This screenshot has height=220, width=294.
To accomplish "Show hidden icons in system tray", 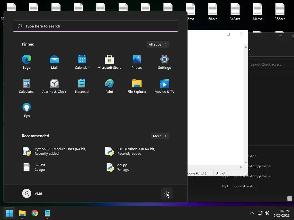I will pyautogui.click(x=252, y=213).
